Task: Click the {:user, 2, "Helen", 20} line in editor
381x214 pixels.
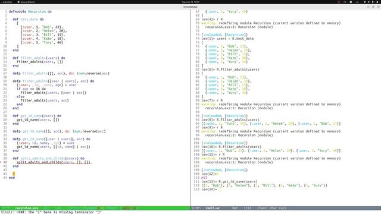Action: tap(43, 31)
